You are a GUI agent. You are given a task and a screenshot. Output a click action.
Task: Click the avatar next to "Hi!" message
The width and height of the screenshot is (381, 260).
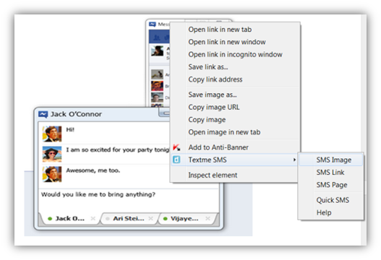pos(52,134)
